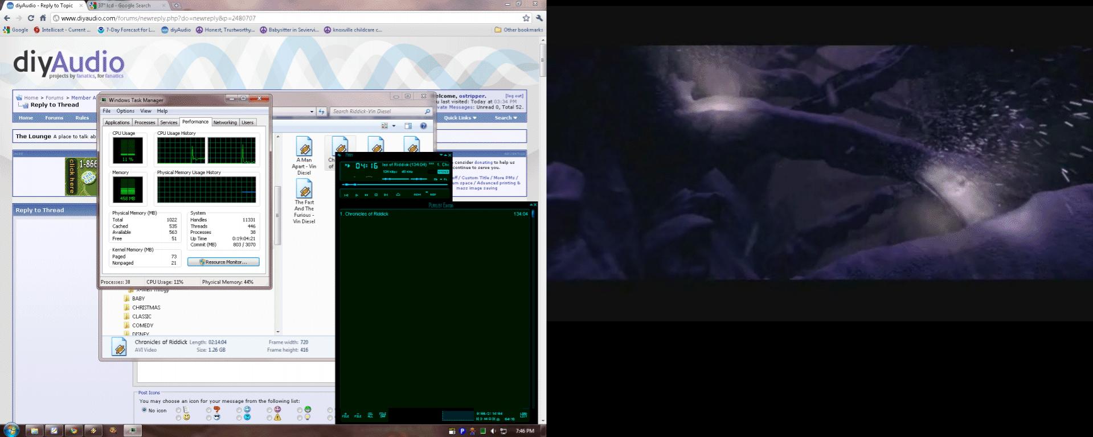Screen dimensions: 1093x437
Task: Pause playback in Winamp
Action: tap(366, 195)
